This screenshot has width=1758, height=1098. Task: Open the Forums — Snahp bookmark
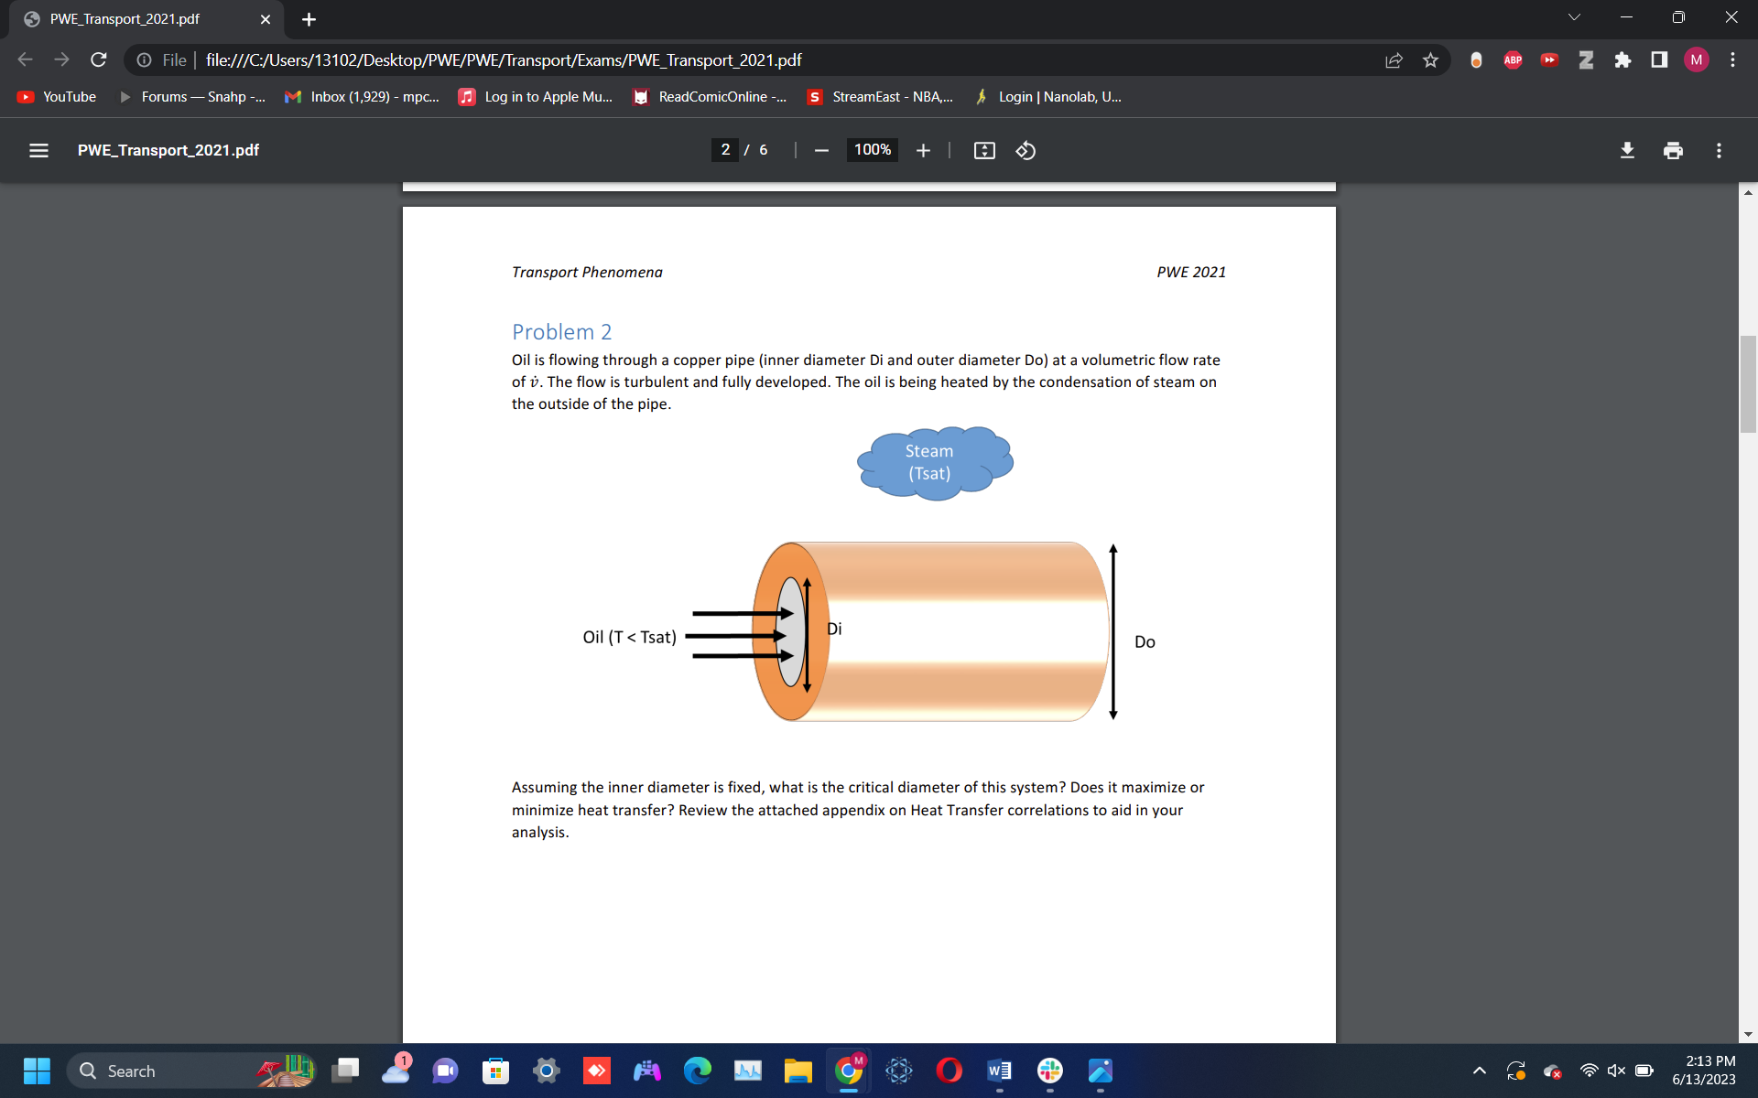click(192, 97)
